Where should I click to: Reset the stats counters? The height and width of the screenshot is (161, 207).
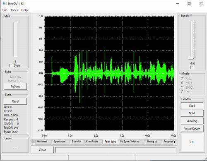pos(15,101)
